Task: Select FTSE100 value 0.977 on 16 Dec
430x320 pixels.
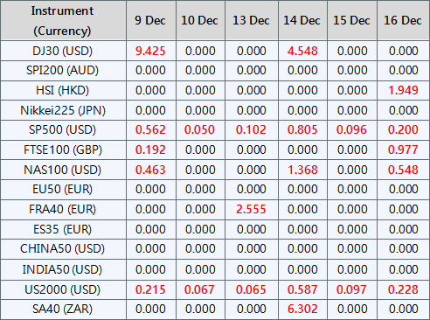Action: pos(403,150)
